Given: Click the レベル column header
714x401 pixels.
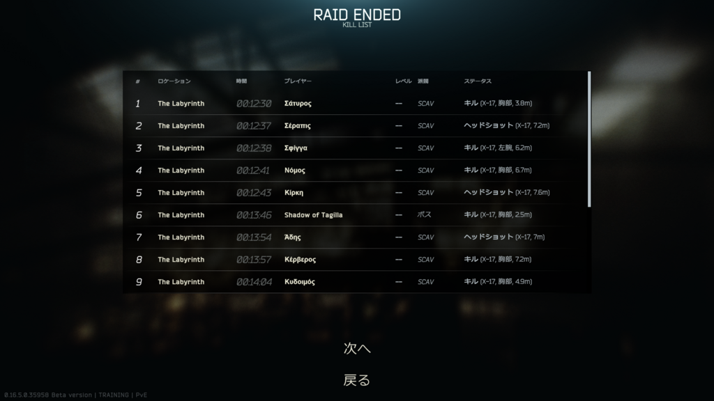Looking at the screenshot, I should [x=403, y=81].
